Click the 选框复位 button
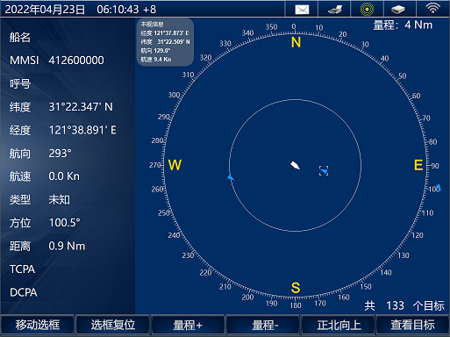450x337 pixels. pyautogui.click(x=112, y=325)
